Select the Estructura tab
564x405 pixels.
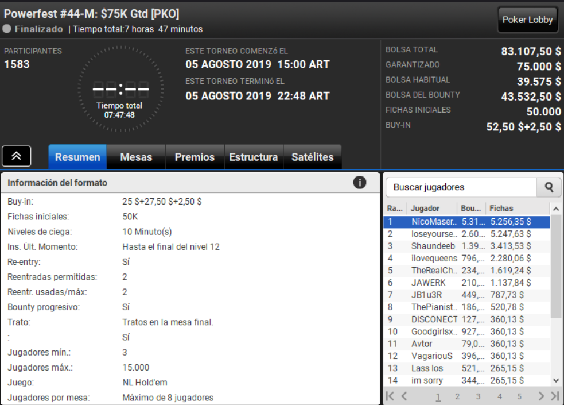[x=254, y=157]
